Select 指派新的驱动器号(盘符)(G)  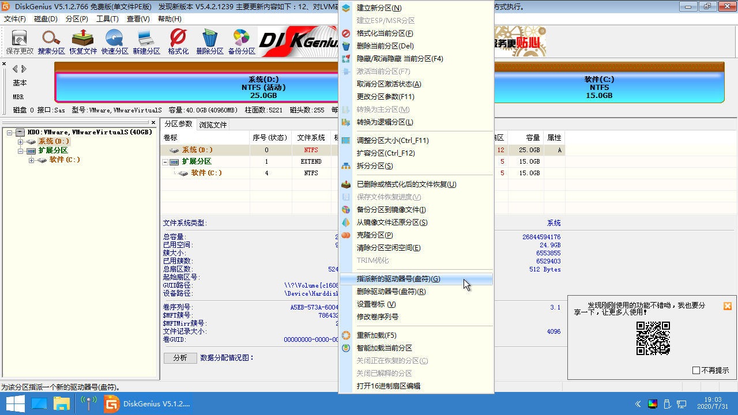[416, 279]
